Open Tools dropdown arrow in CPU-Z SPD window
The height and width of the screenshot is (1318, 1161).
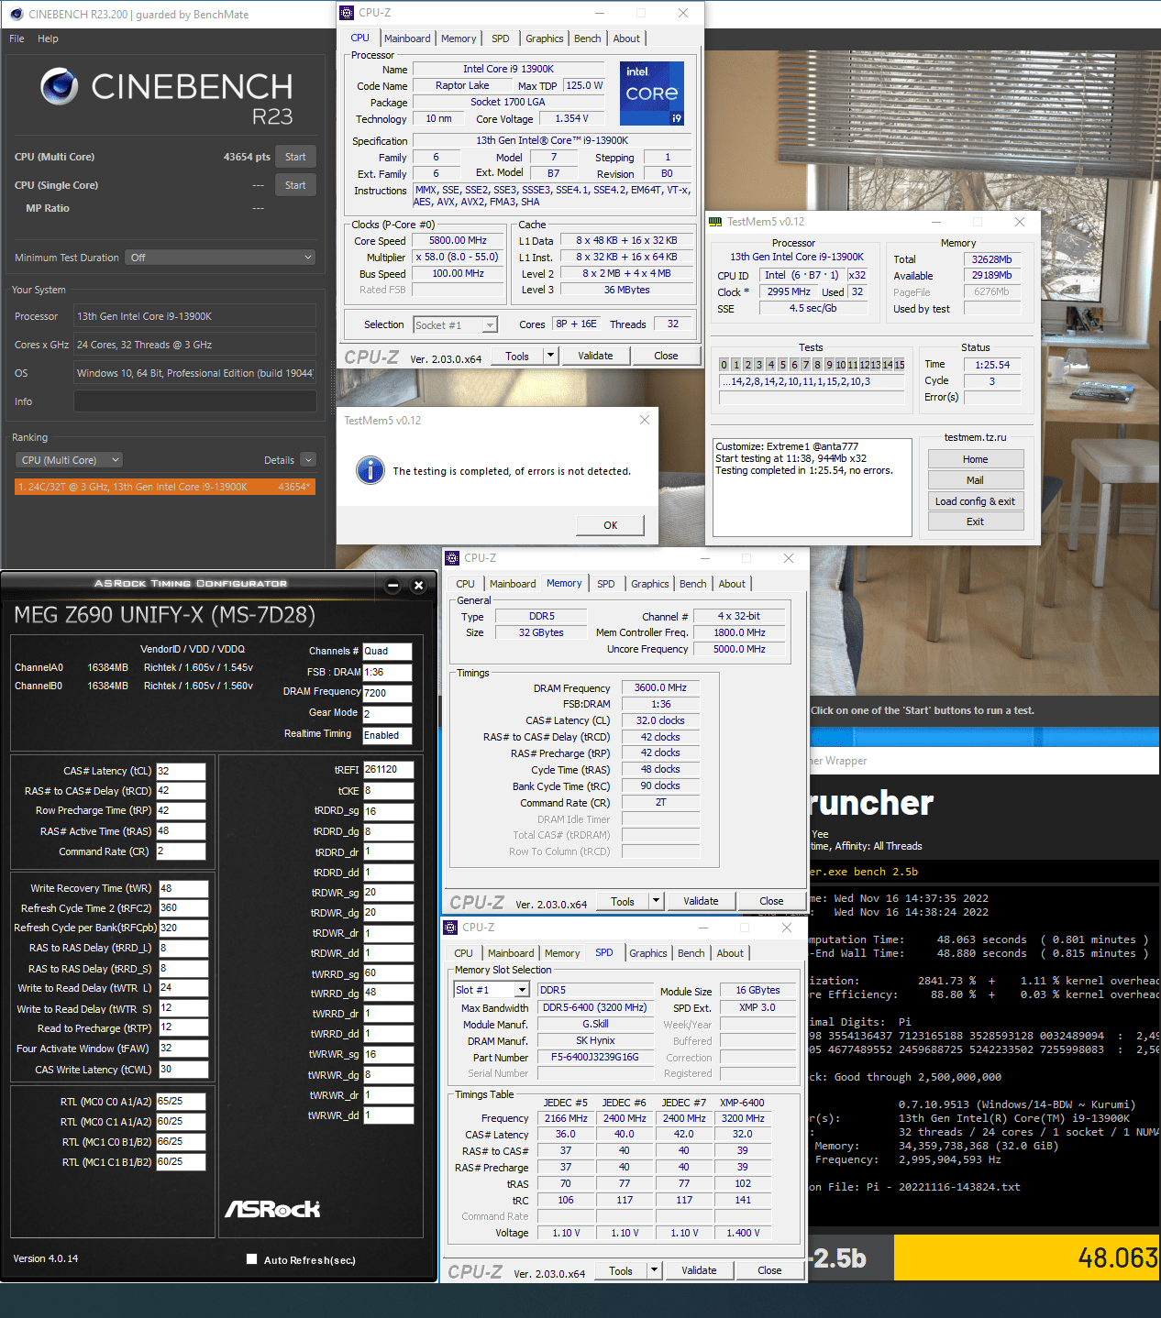click(x=654, y=1270)
